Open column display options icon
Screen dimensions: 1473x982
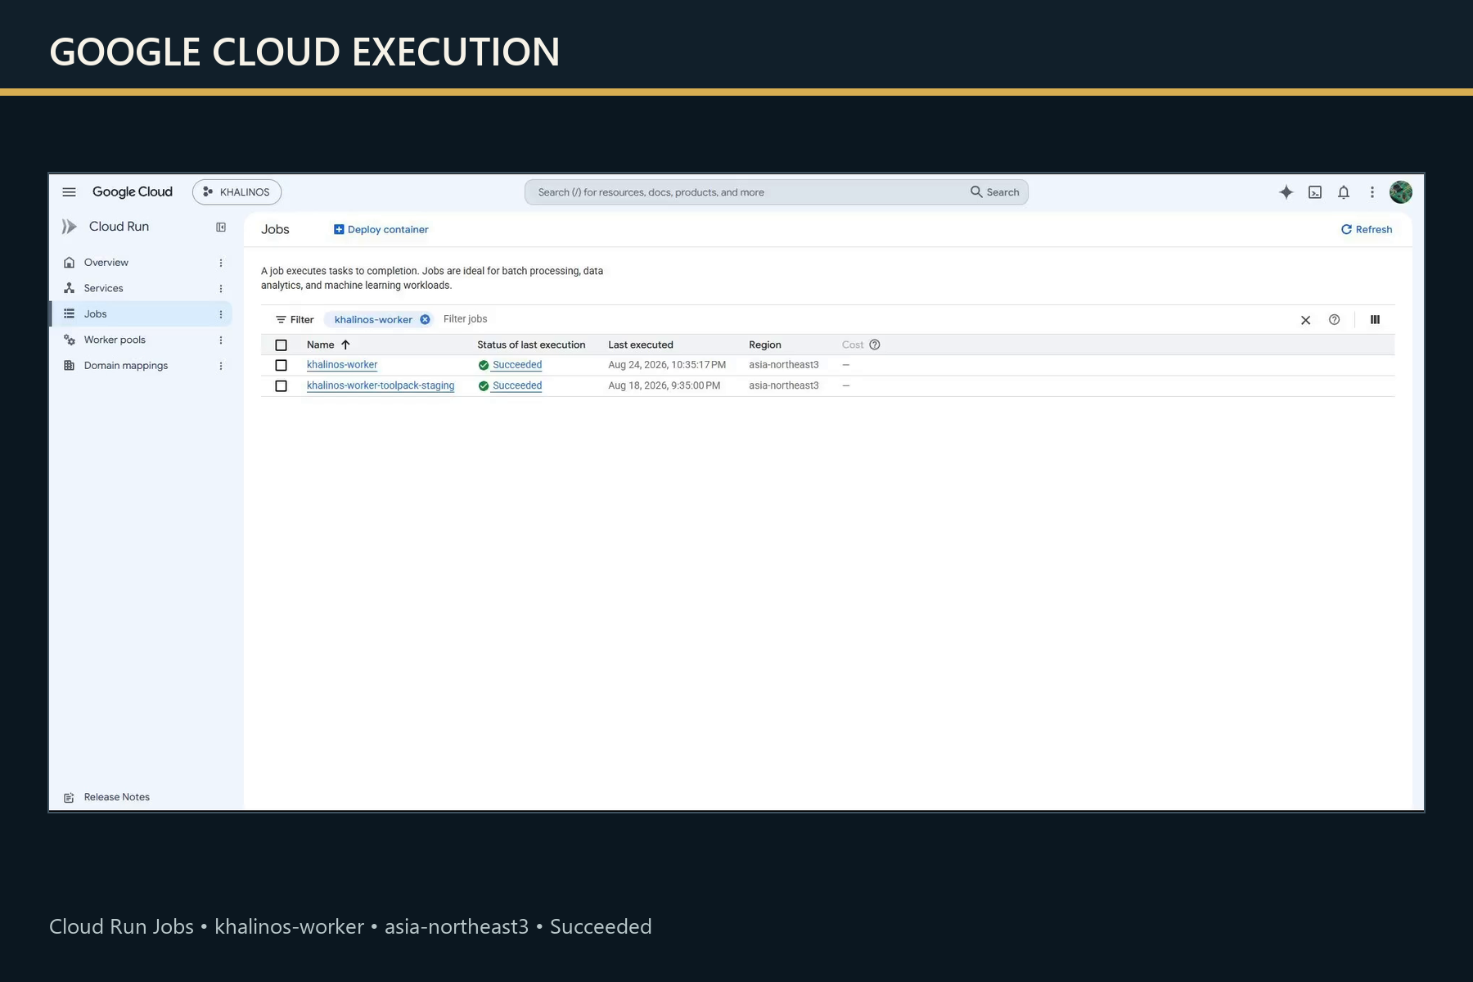pos(1375,320)
